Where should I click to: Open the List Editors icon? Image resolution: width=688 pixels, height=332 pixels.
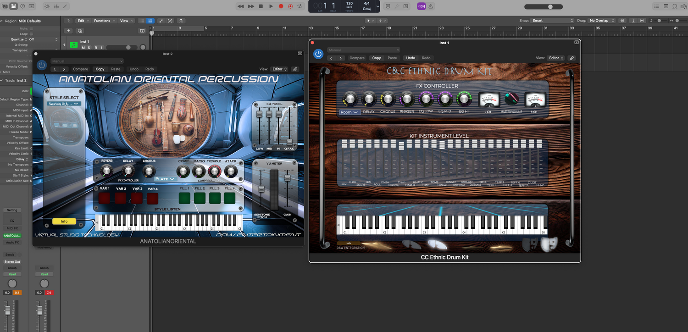click(x=656, y=6)
